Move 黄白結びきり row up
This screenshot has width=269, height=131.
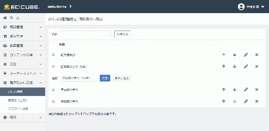223,101
